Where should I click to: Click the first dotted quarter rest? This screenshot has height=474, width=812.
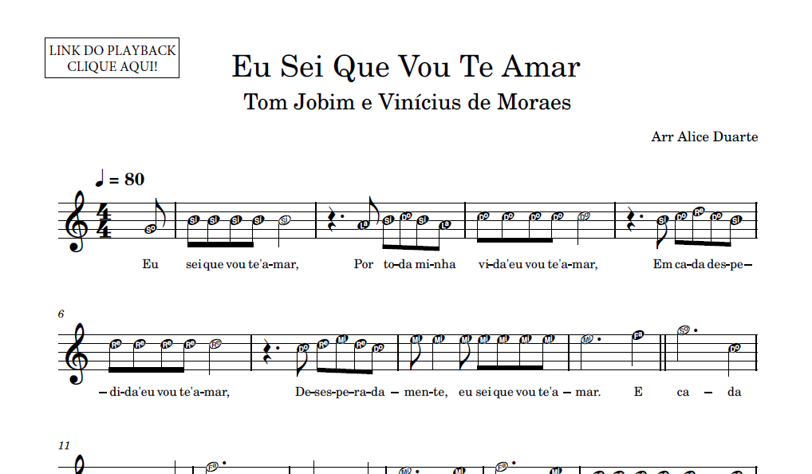click(x=334, y=219)
